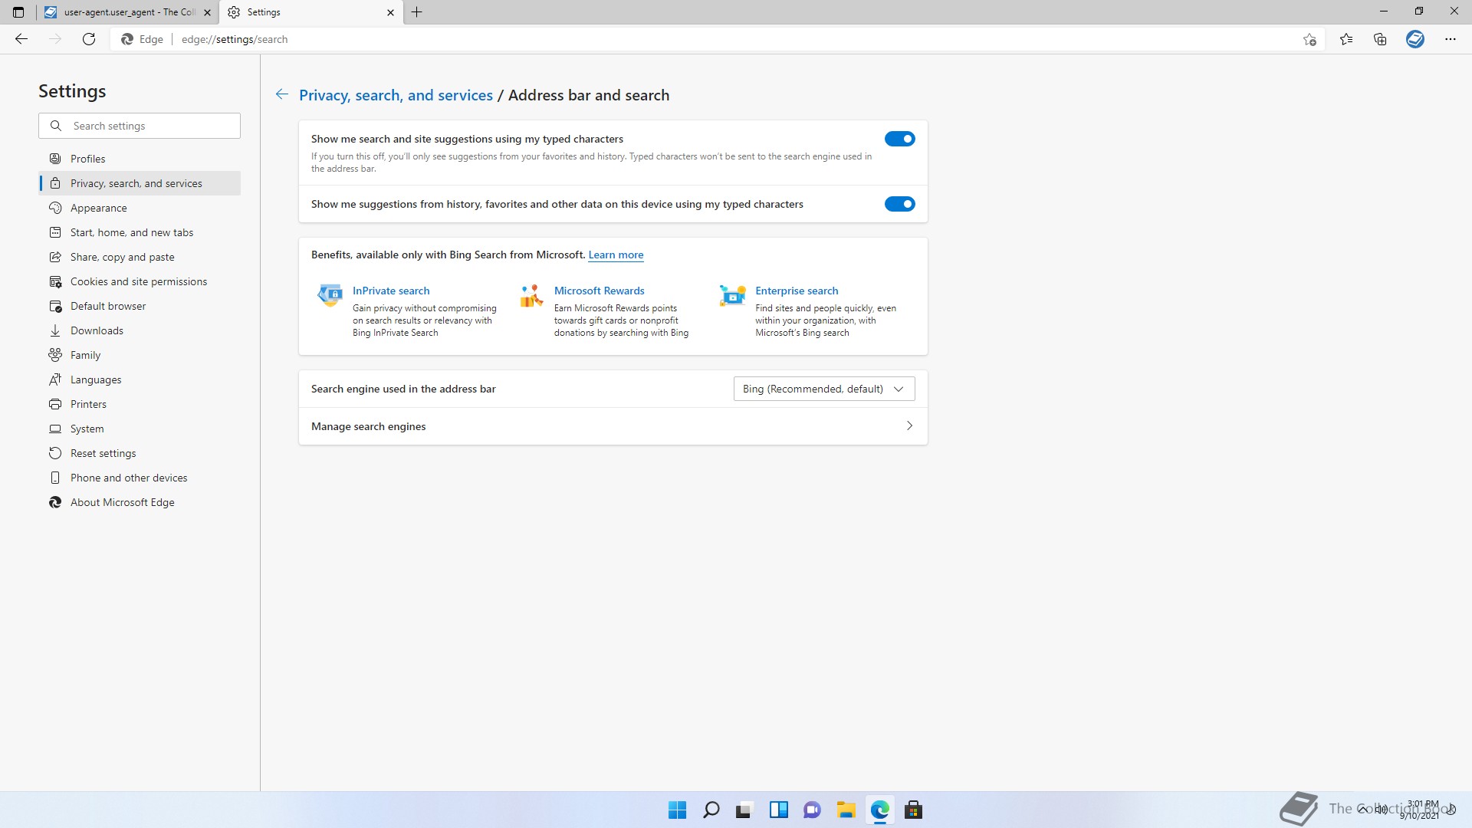1472x828 pixels.
Task: Open search engine dropdown showing Bing
Action: click(824, 389)
